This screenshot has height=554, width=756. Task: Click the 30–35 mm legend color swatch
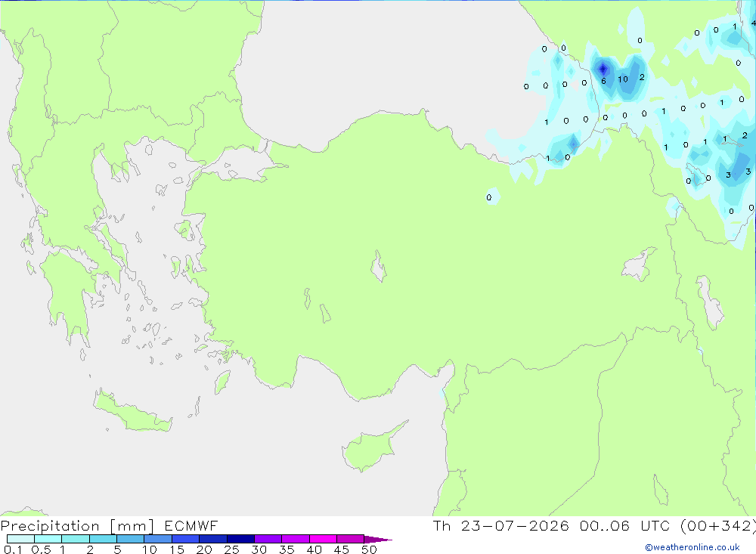[x=268, y=539]
